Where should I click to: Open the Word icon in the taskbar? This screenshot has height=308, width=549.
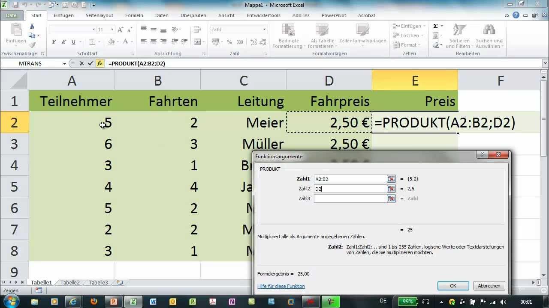point(153,302)
